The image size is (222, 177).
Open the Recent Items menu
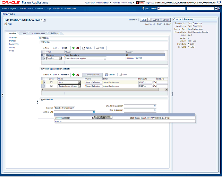27,8
